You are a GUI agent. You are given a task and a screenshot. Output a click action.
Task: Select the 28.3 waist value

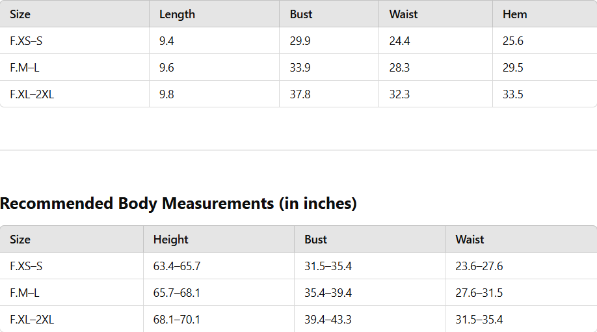(399, 68)
